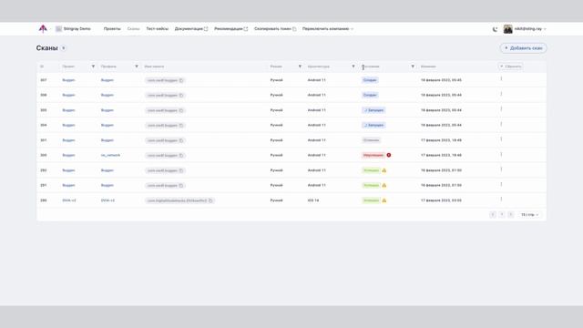Screen dimensions: 583x328
Task: Click the external link icon after Документация
Action: pos(206,28)
